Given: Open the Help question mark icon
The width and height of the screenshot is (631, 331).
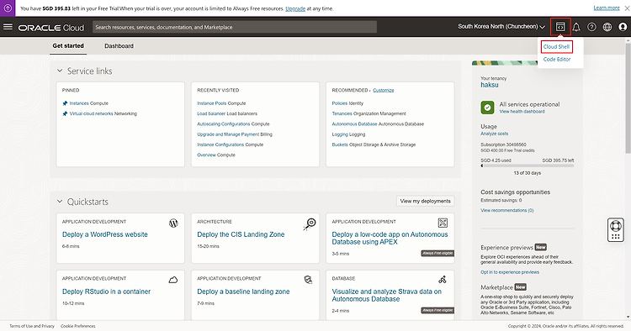Looking at the screenshot, I should pos(591,27).
